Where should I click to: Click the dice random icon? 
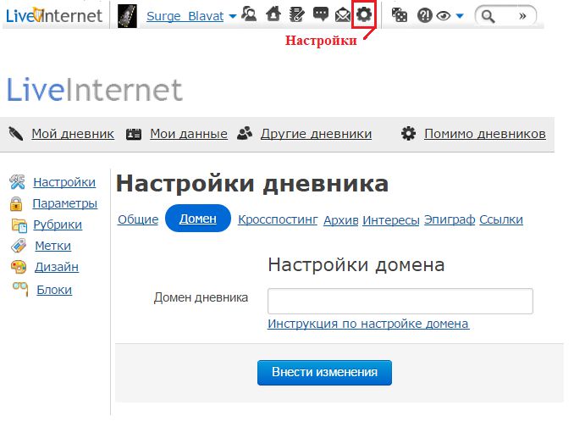tap(400, 15)
